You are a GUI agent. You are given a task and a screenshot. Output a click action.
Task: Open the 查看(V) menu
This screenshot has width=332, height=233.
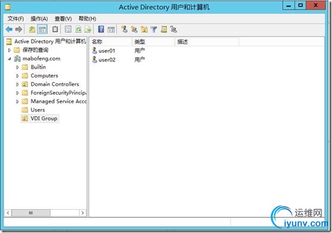[63, 18]
